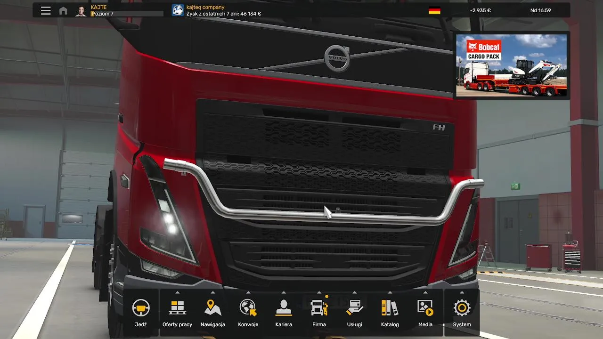Expand the Media submenu arrow
Viewport: 603px width, 339px height.
tap(425, 292)
